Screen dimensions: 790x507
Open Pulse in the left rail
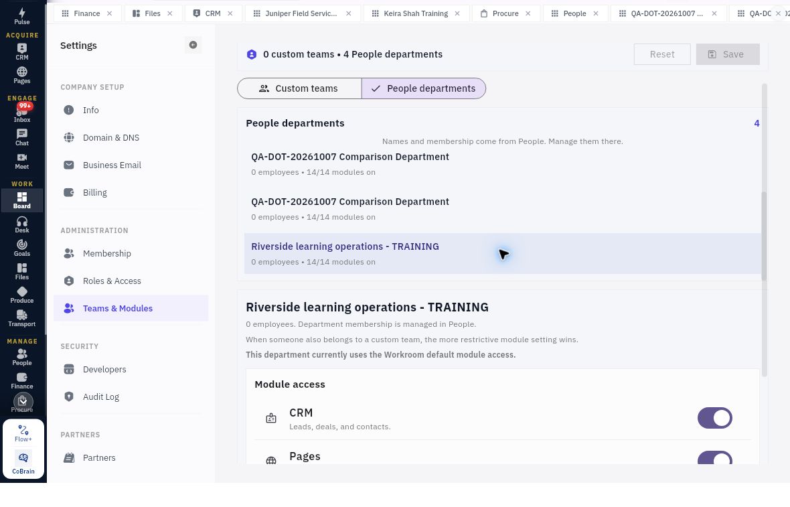(21, 15)
